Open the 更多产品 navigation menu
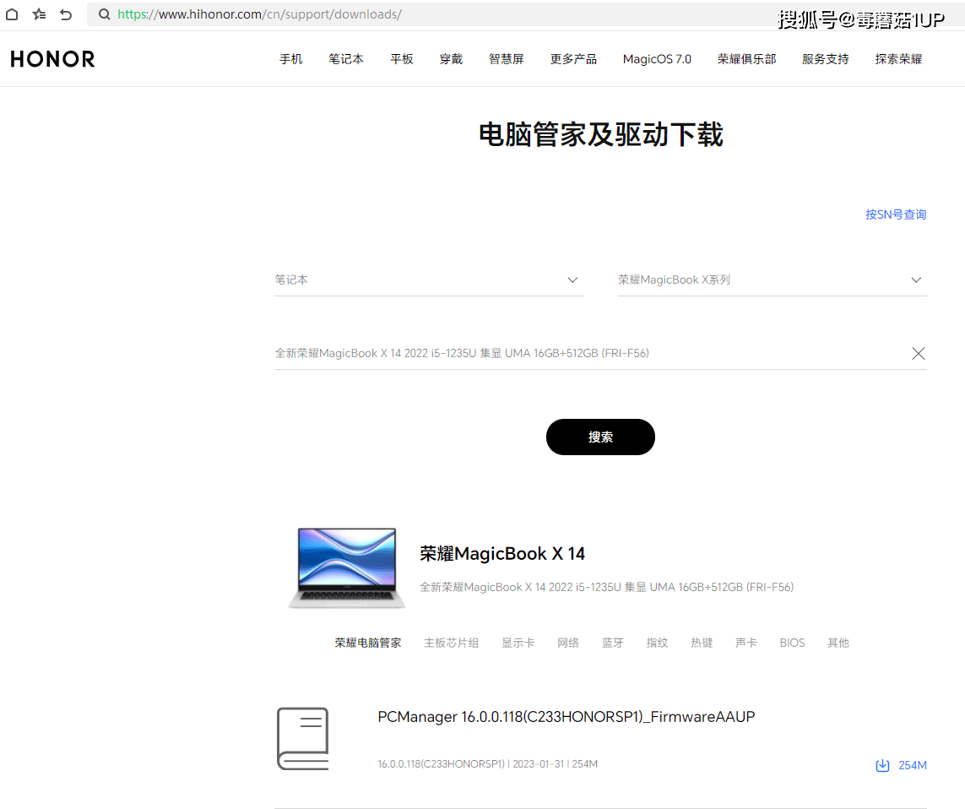This screenshot has height=809, width=965. pyautogui.click(x=573, y=59)
